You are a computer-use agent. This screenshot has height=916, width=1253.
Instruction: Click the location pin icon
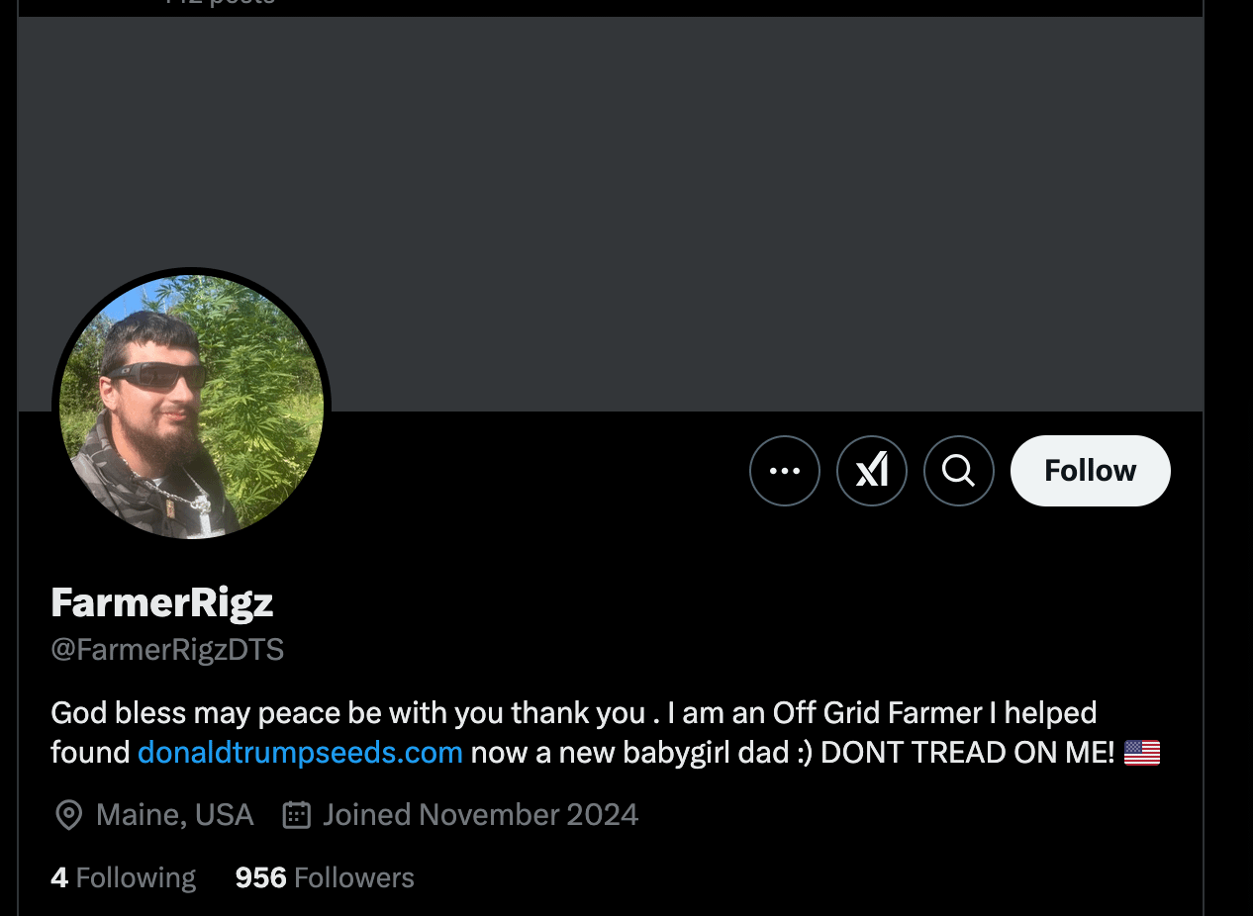pyautogui.click(x=68, y=815)
